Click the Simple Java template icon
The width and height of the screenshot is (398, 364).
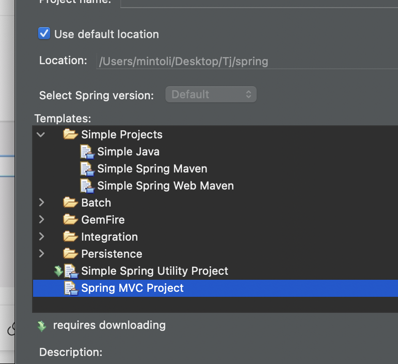(x=87, y=151)
